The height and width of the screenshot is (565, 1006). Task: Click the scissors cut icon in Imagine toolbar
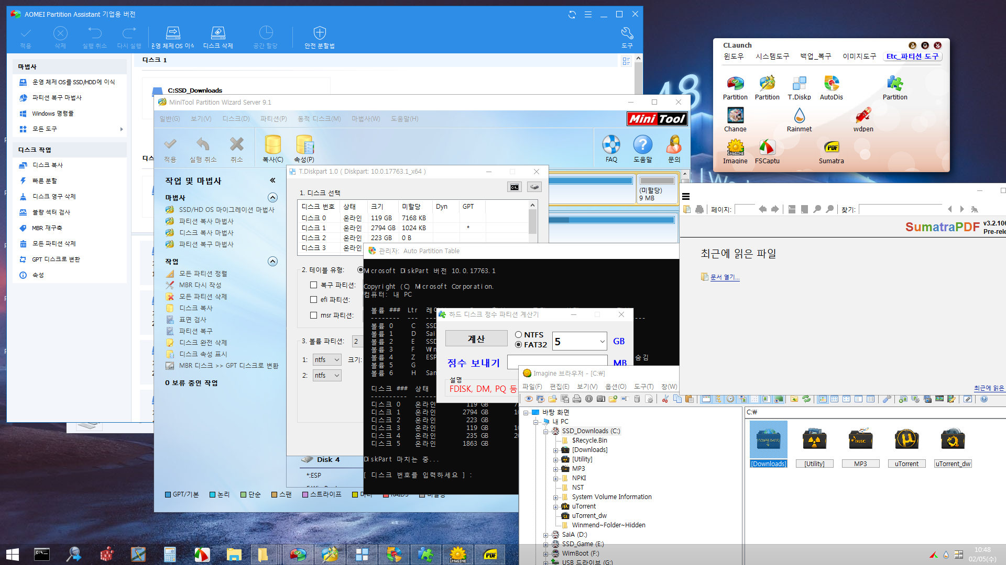pyautogui.click(x=665, y=399)
